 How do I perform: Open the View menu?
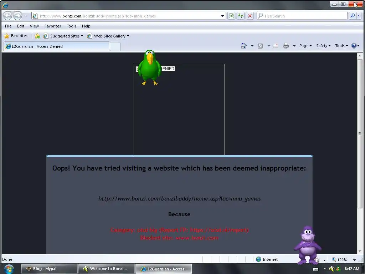click(34, 26)
